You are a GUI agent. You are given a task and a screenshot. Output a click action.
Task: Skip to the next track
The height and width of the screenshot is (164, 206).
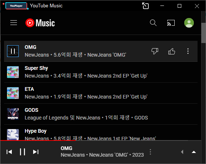pos(36,152)
